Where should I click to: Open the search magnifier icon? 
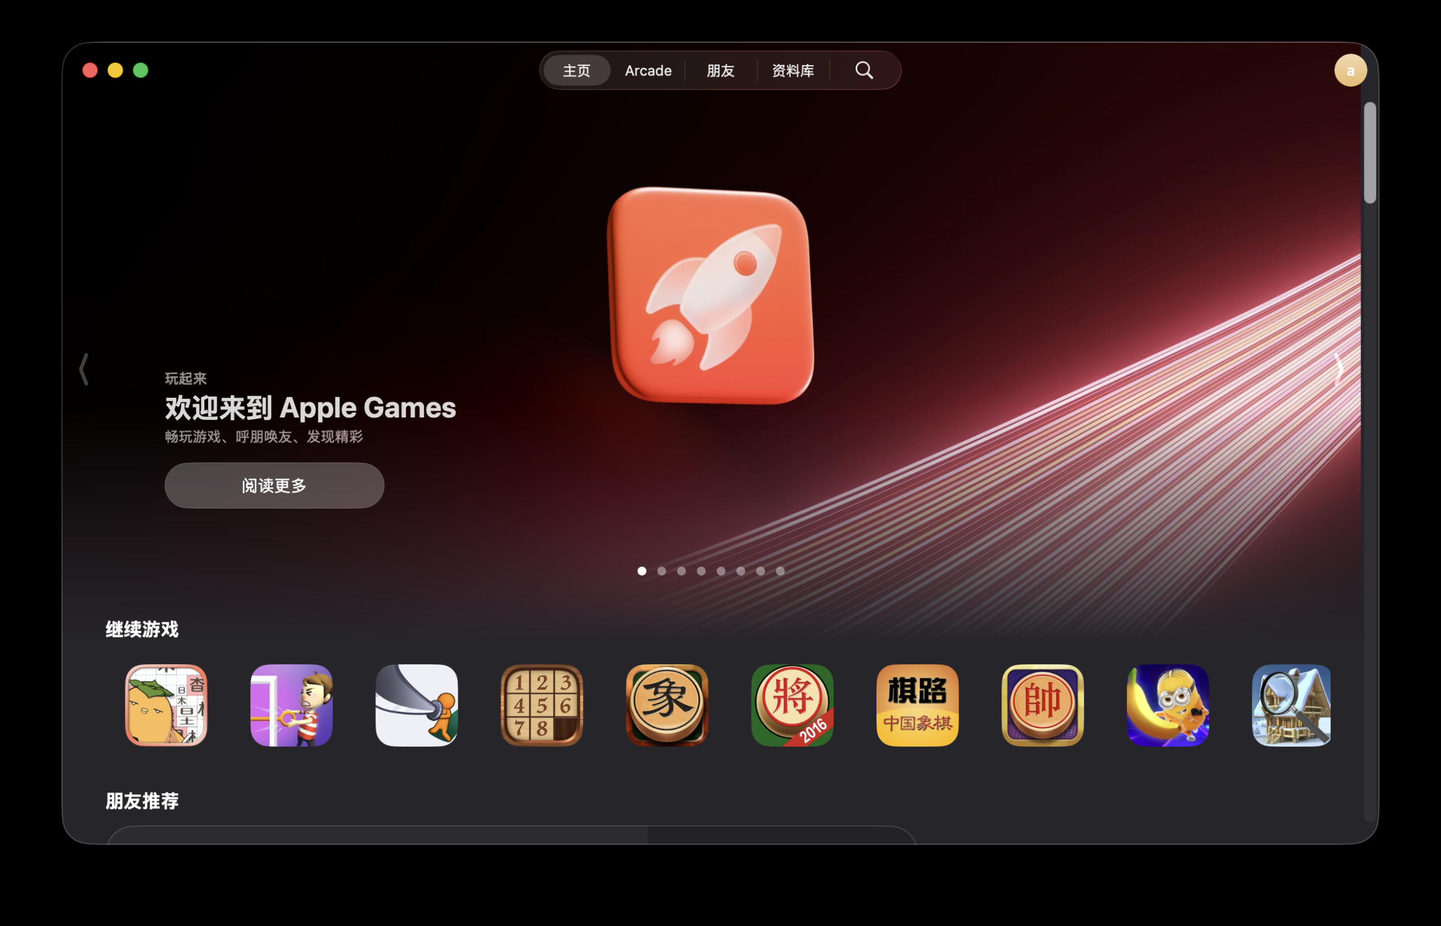tap(864, 70)
